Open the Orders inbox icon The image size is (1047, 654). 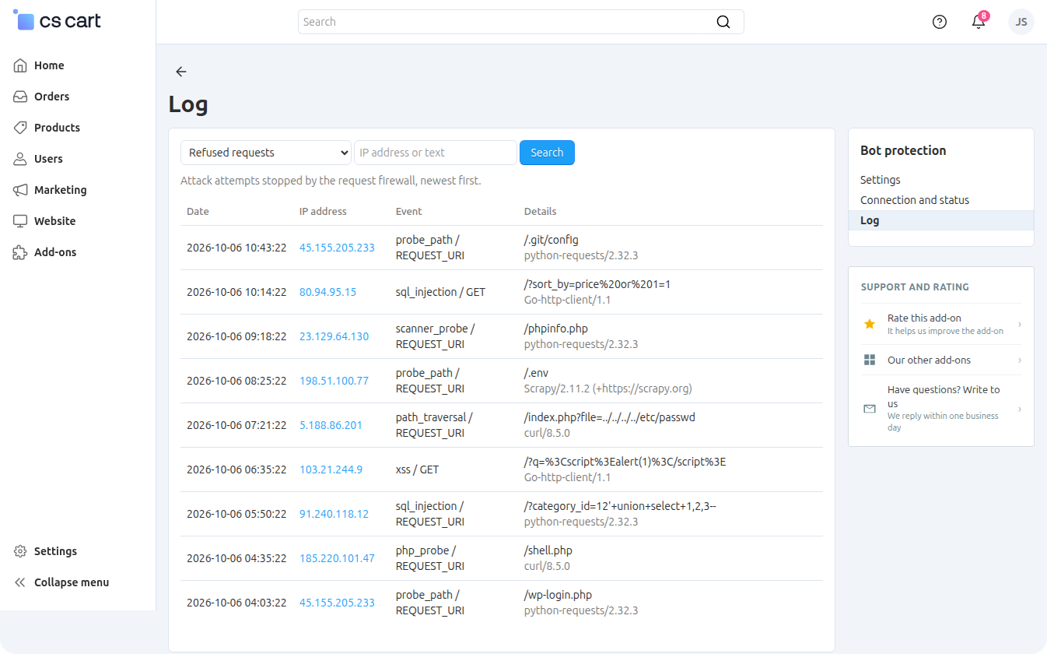click(x=20, y=97)
